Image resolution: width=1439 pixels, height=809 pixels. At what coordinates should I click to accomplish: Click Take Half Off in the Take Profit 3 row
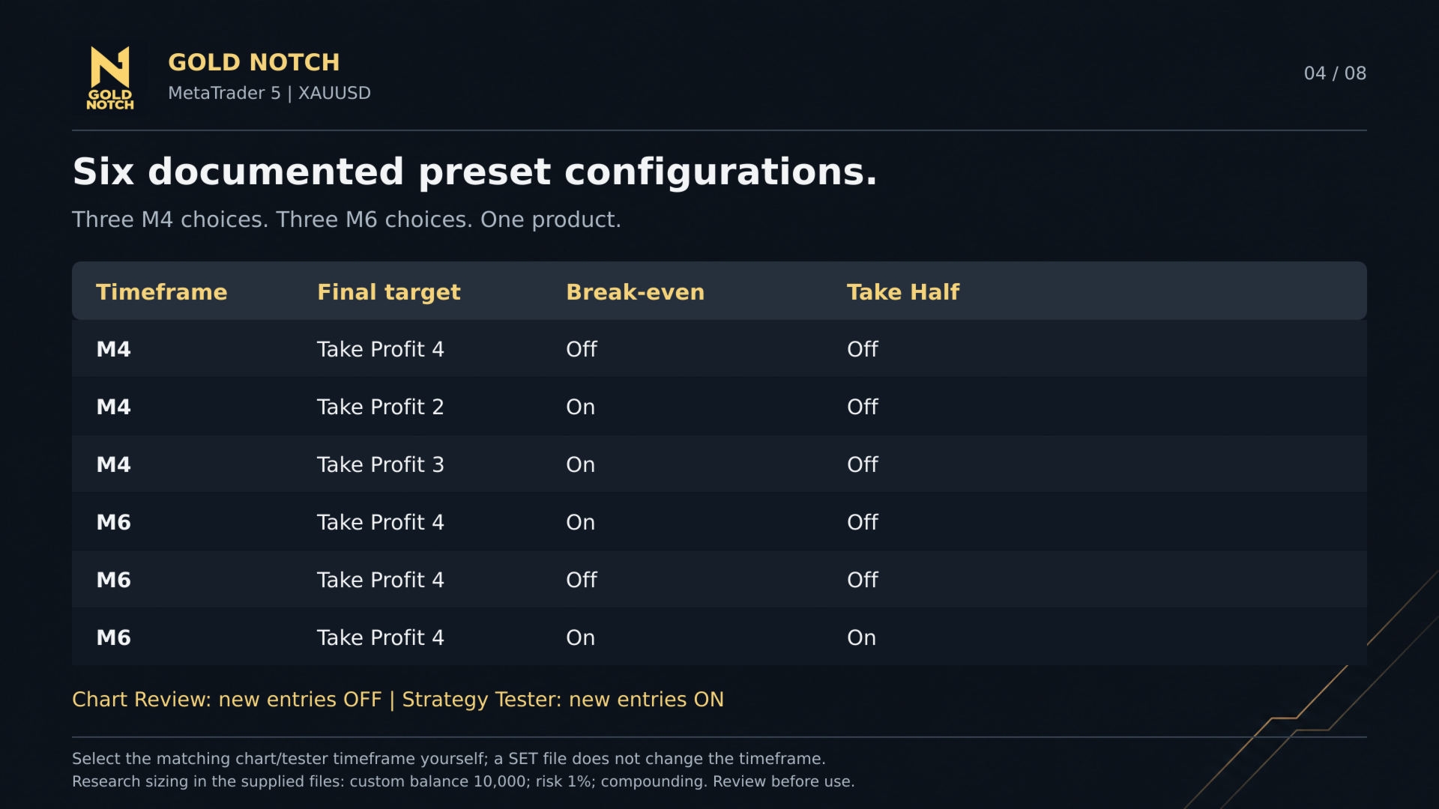862,464
